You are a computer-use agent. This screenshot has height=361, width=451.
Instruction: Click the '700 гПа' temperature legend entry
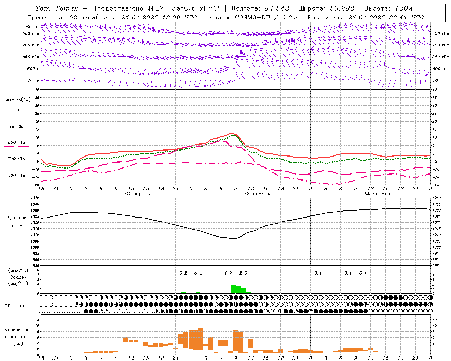(17, 159)
